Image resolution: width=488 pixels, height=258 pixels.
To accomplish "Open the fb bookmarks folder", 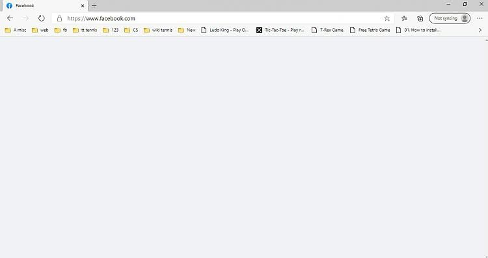I will (x=61, y=30).
